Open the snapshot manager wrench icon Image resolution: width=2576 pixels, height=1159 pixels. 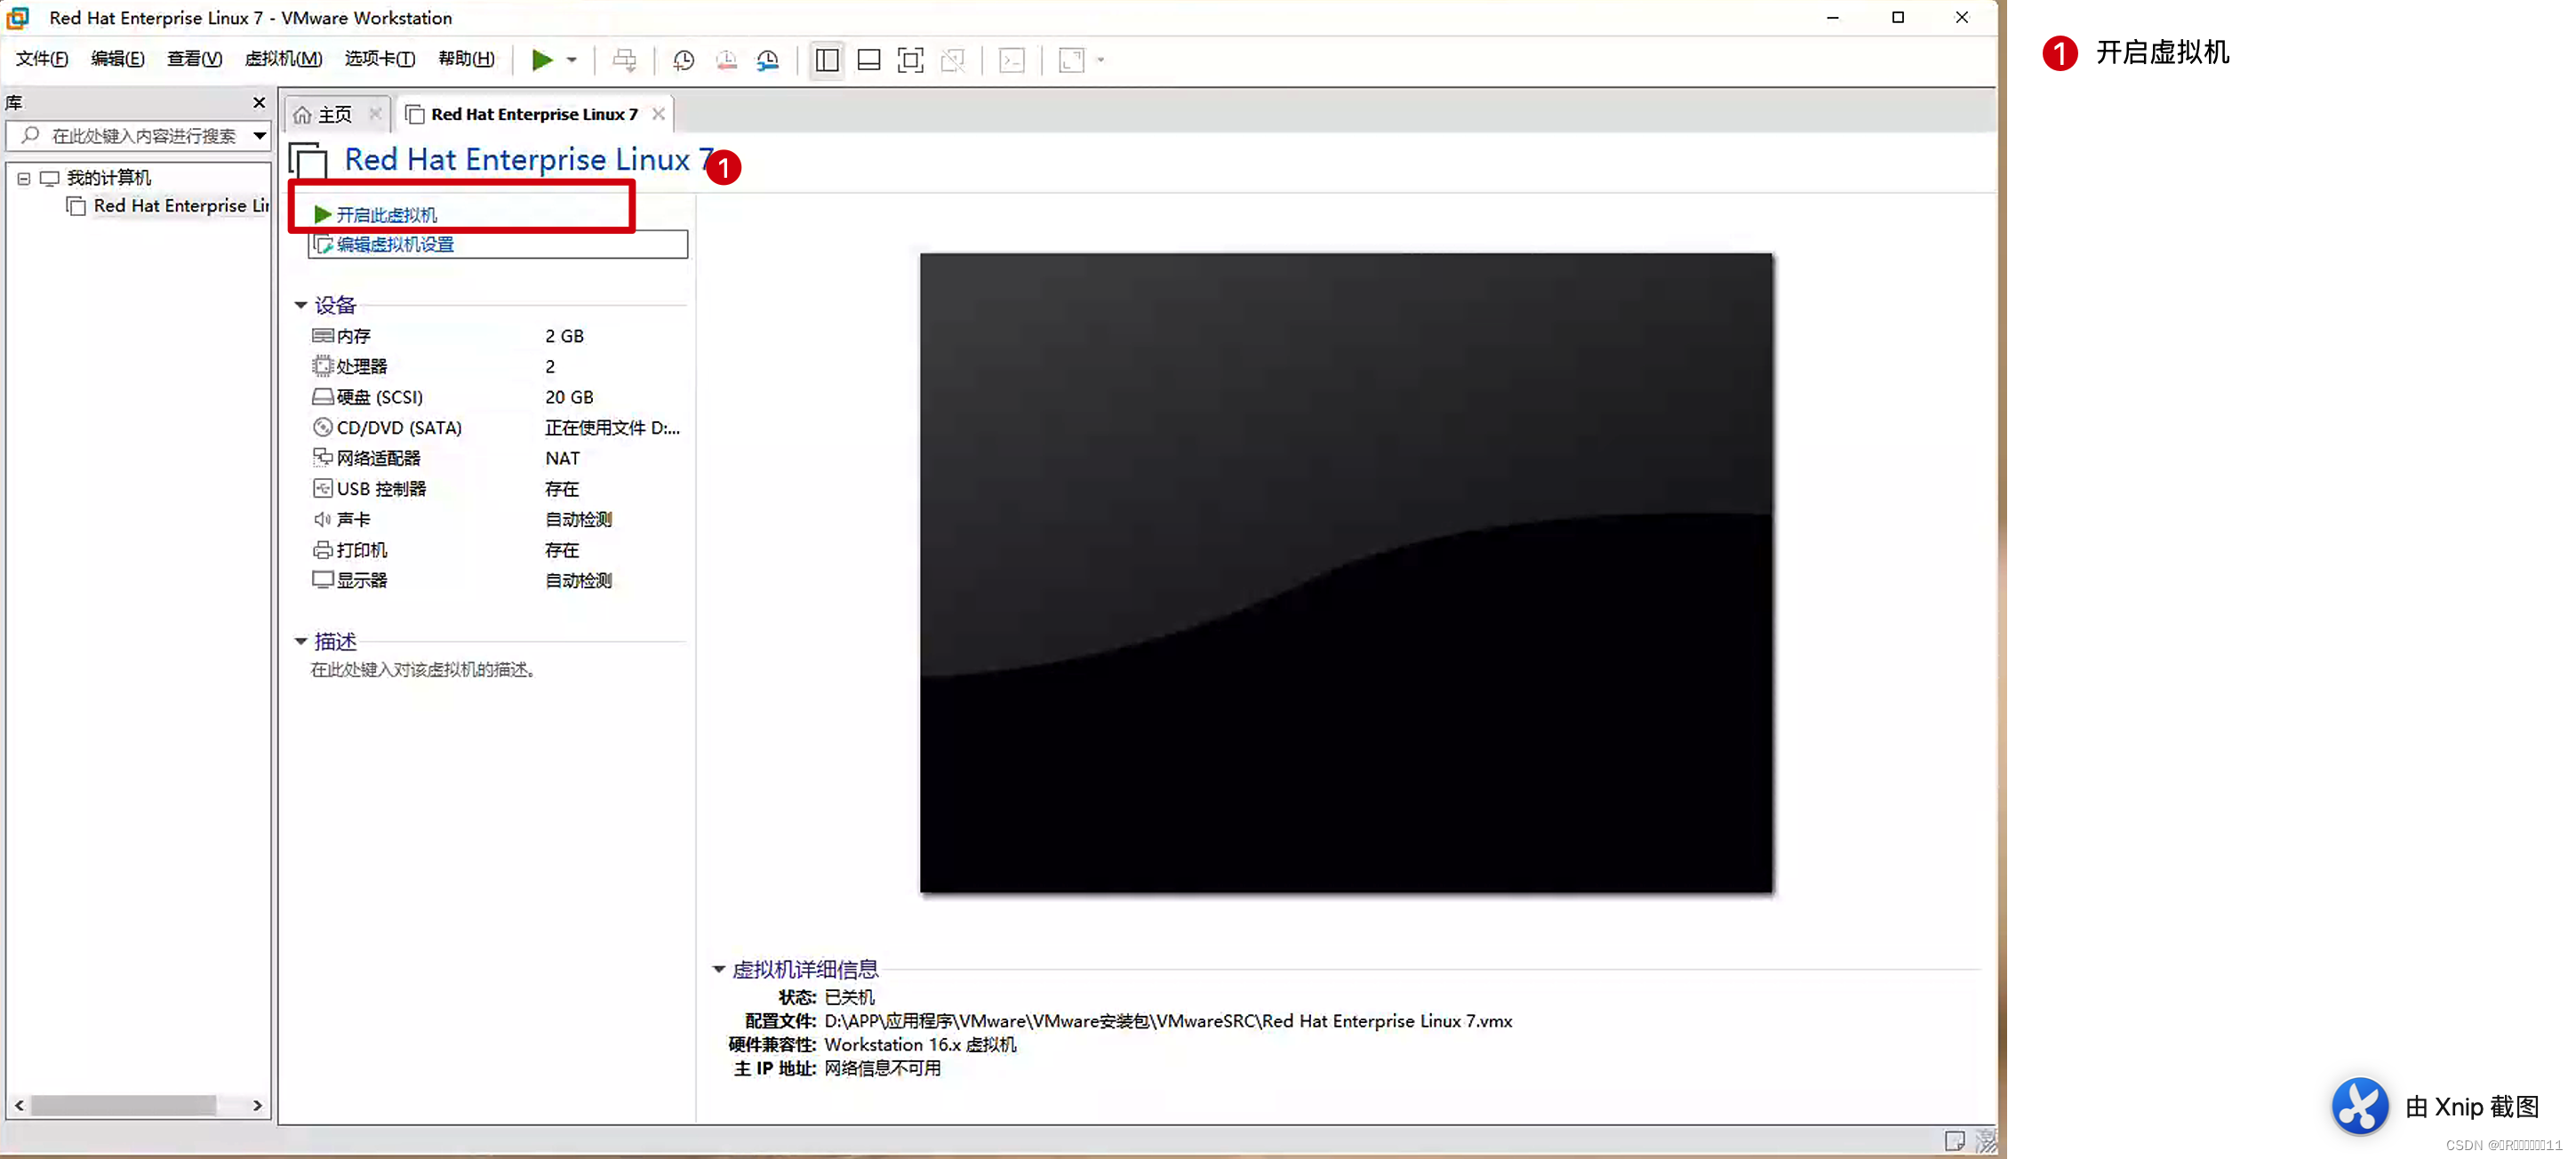767,60
